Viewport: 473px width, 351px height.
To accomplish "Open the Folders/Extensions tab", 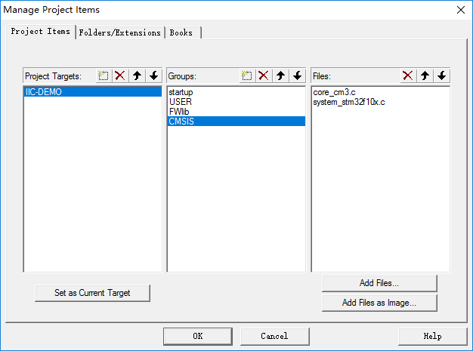I will pyautogui.click(x=119, y=32).
